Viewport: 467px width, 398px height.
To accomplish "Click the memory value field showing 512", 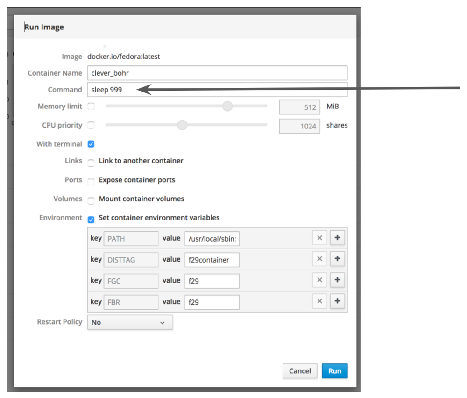I will tap(300, 107).
